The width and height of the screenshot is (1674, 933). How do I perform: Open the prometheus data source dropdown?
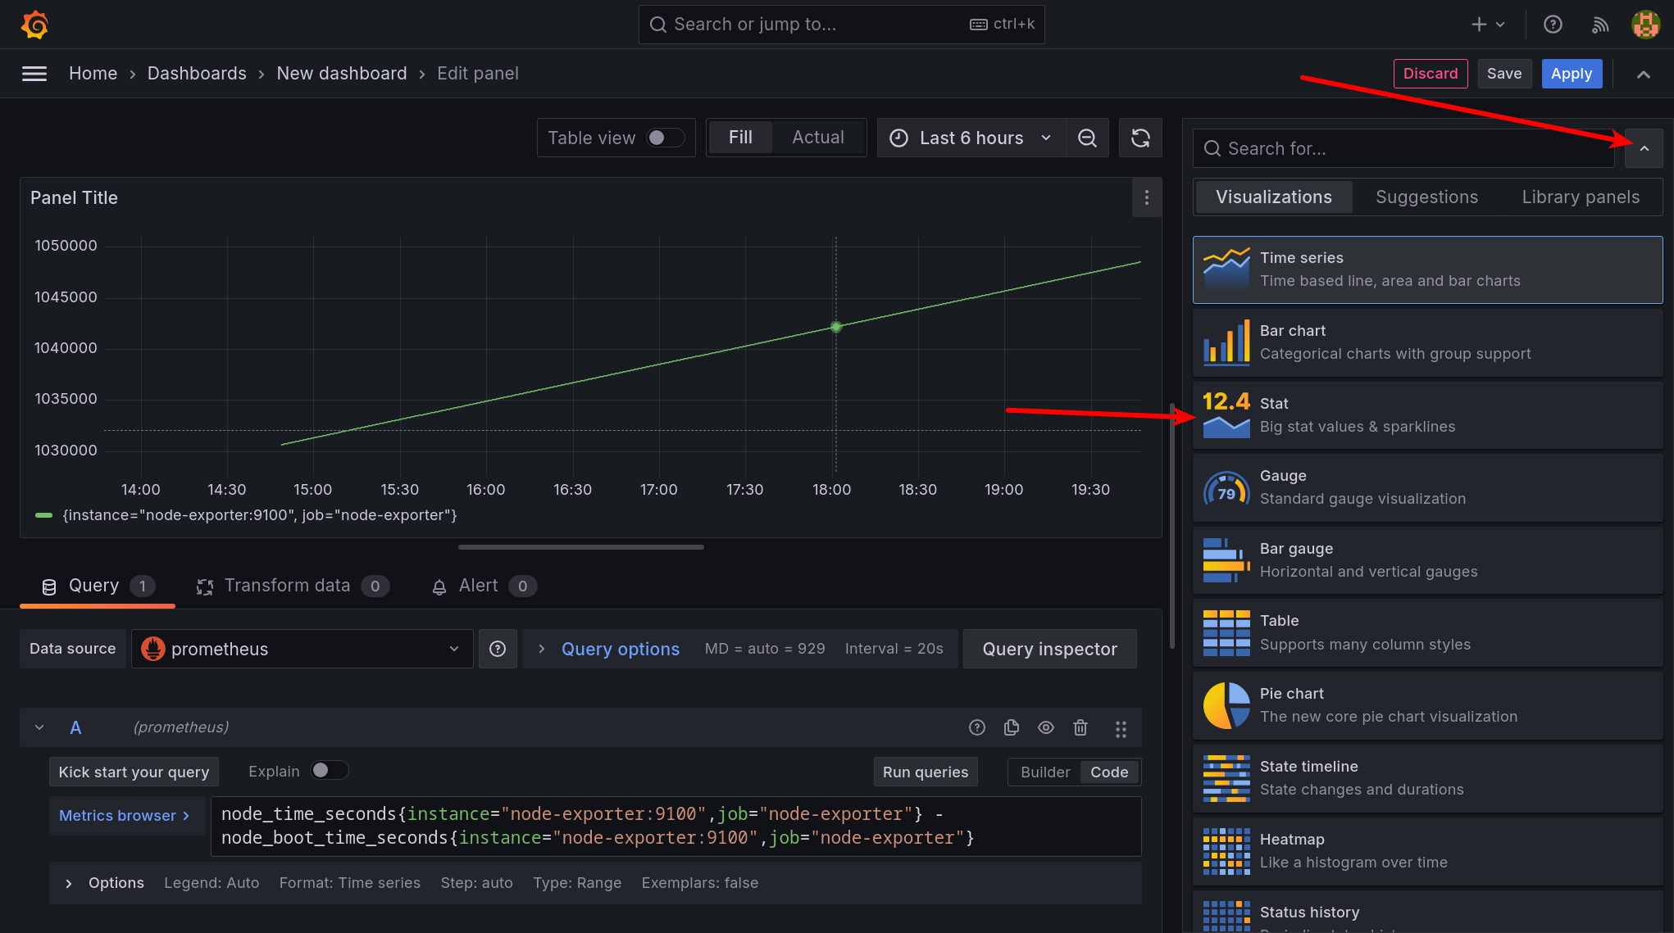303,649
